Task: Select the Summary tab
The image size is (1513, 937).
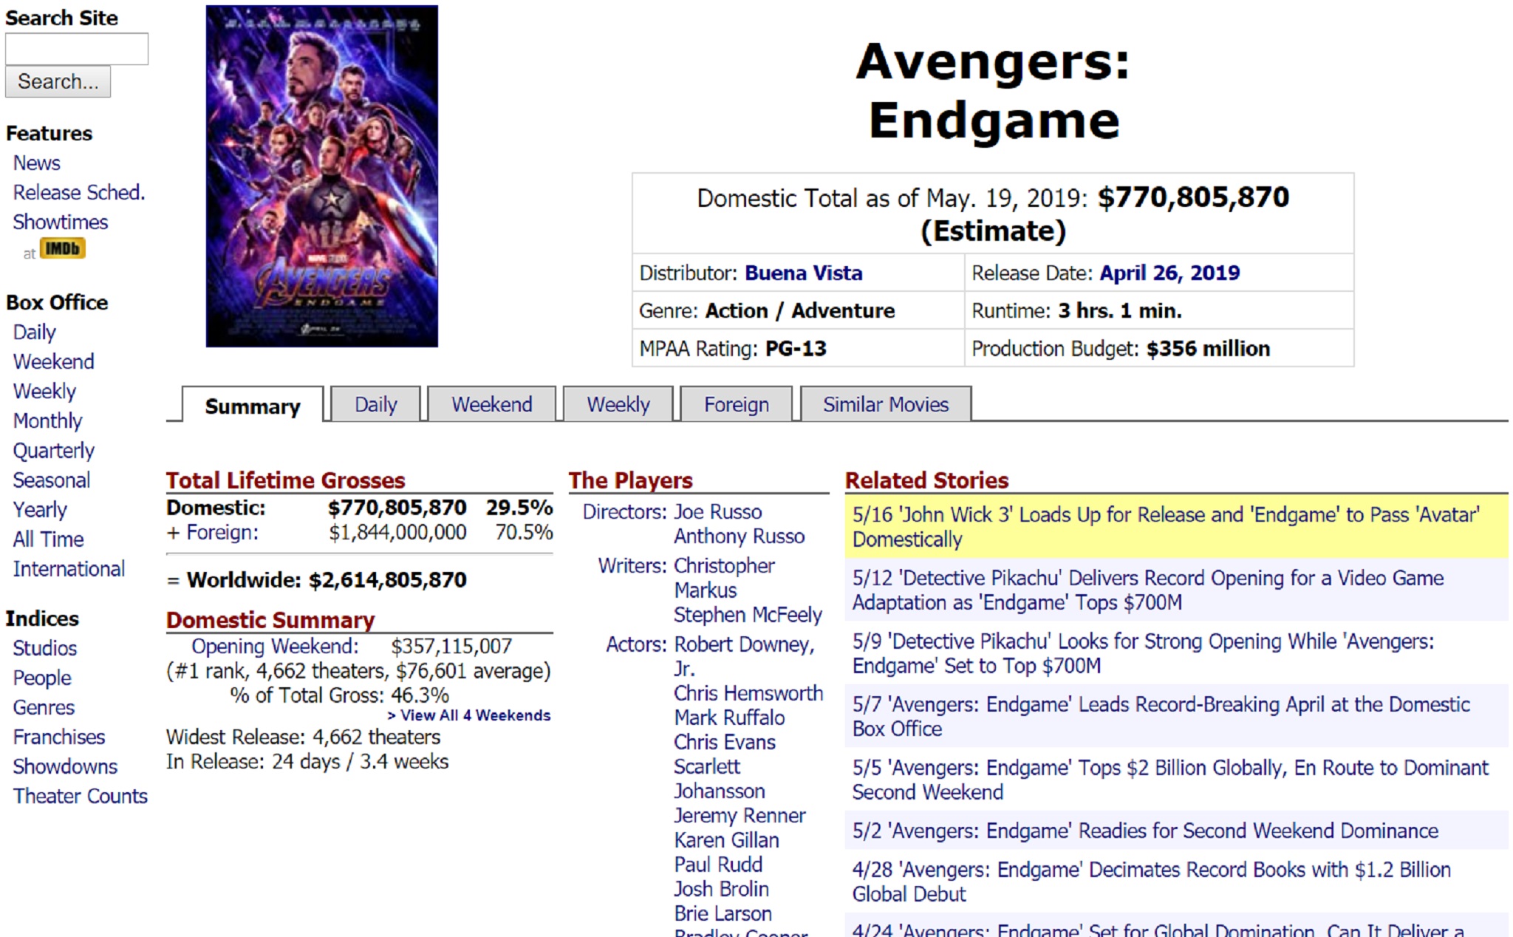Action: pyautogui.click(x=253, y=406)
